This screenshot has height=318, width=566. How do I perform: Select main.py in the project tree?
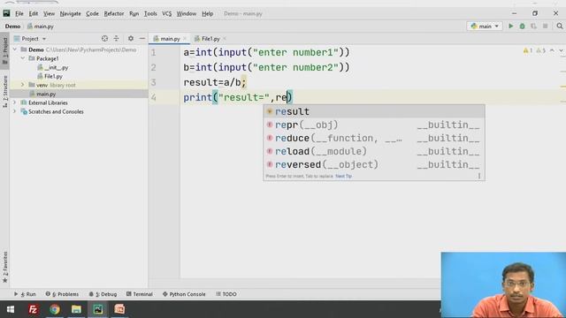tap(46, 94)
